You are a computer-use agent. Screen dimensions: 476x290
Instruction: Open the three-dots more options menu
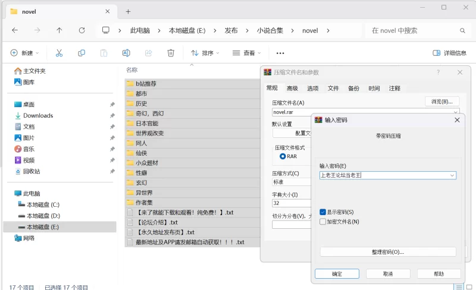point(280,53)
